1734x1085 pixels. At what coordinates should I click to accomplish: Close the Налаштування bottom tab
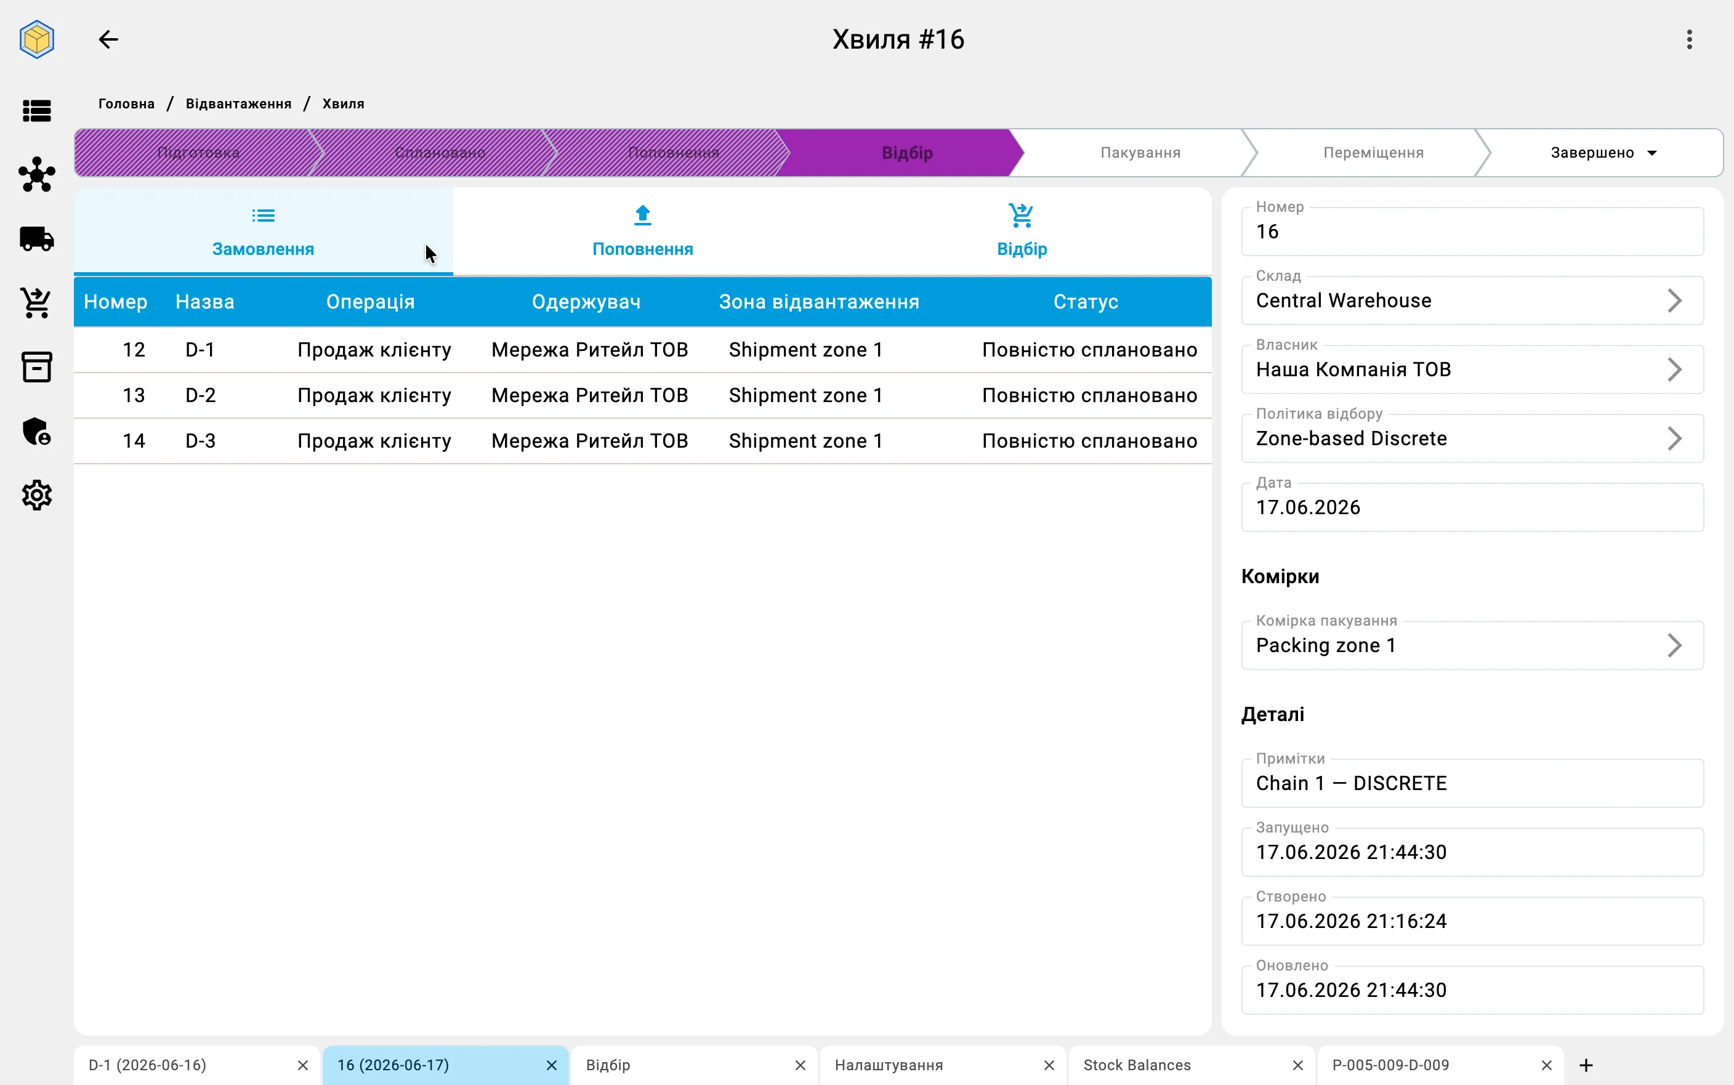(x=1049, y=1065)
